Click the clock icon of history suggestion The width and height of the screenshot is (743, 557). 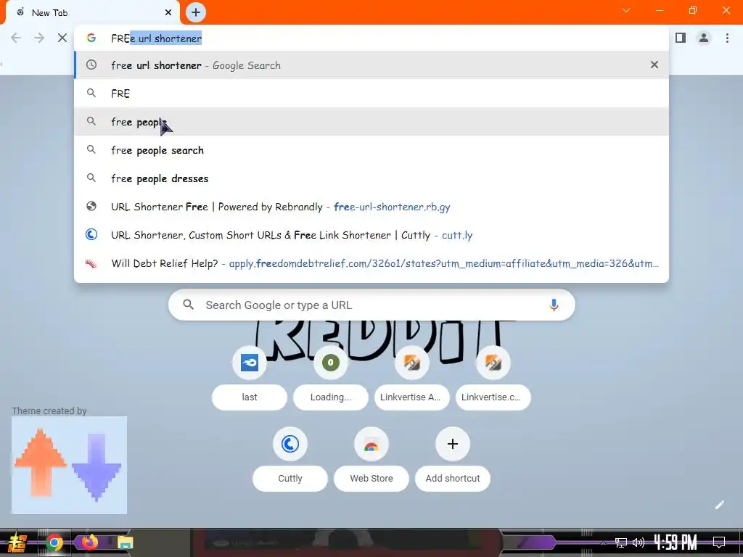point(91,65)
